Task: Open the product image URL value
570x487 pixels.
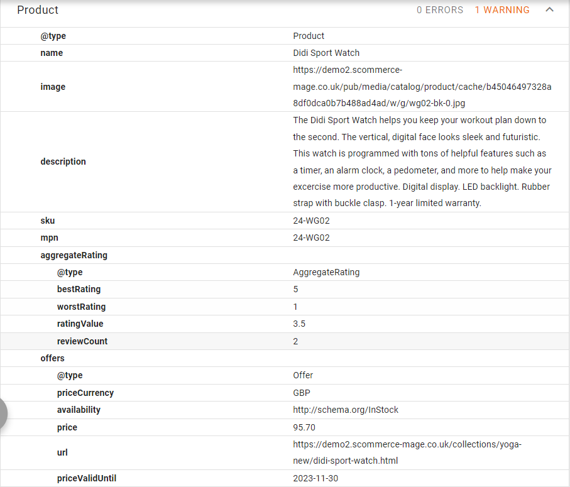Action: coord(422,87)
